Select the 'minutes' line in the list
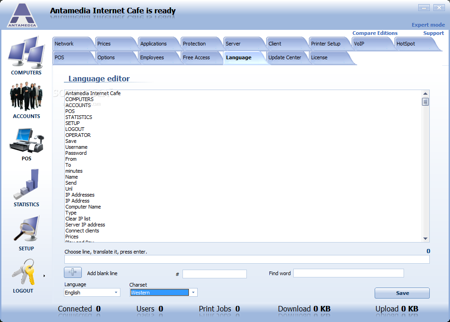This screenshot has height=322, width=450. (x=74, y=171)
